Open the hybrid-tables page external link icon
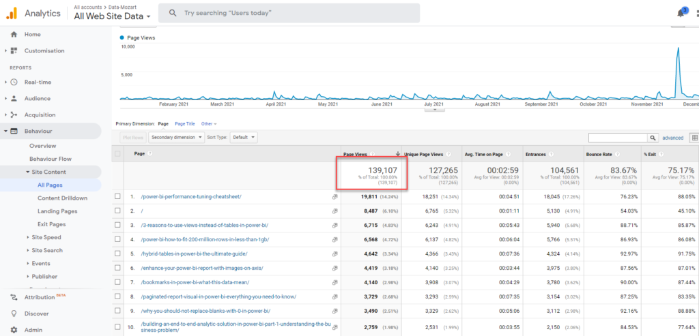Image resolution: width=699 pixels, height=336 pixels. pos(334,254)
